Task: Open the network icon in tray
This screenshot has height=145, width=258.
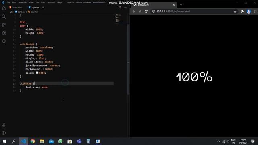Action: pyautogui.click(x=223, y=141)
